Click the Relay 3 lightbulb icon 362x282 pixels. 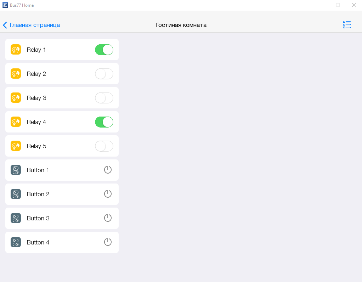click(x=16, y=98)
